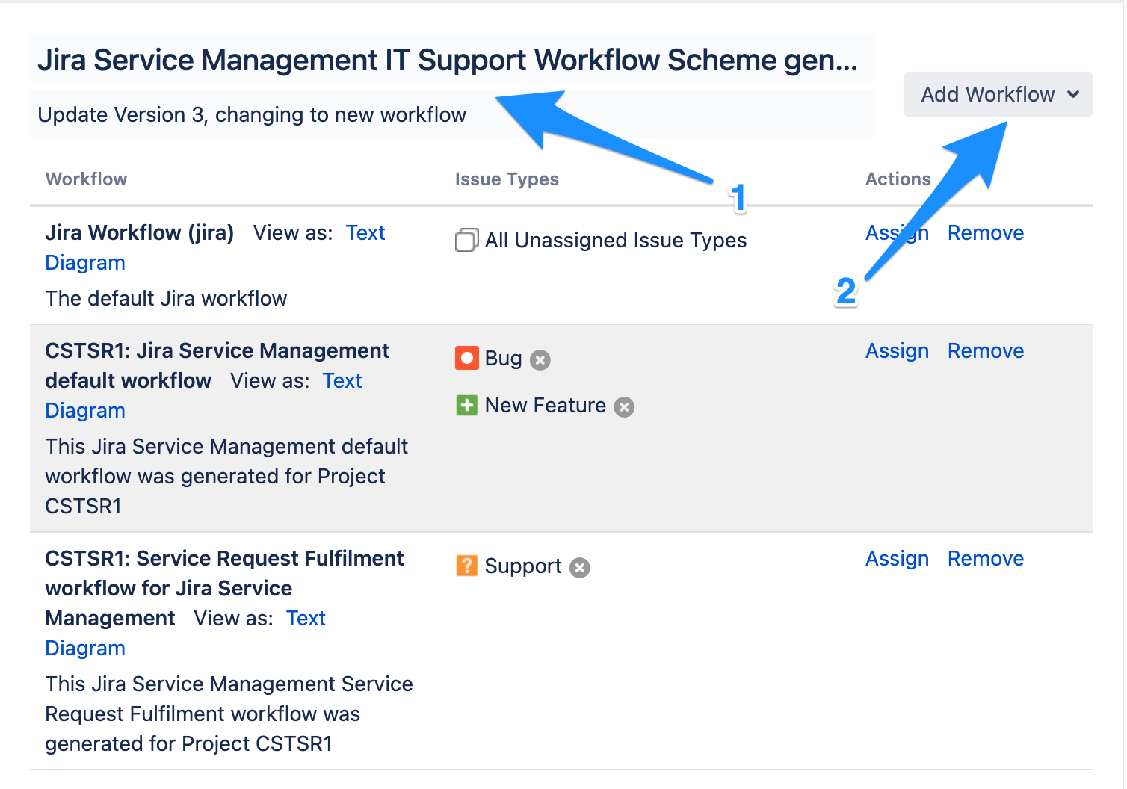1127x789 pixels.
Task: Remove the CSTSR1 default workflow
Action: (x=985, y=351)
